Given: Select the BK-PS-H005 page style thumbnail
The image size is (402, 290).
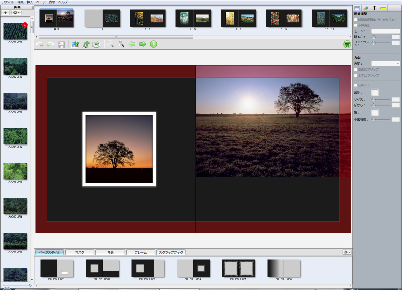Looking at the screenshot, I should (x=238, y=267).
